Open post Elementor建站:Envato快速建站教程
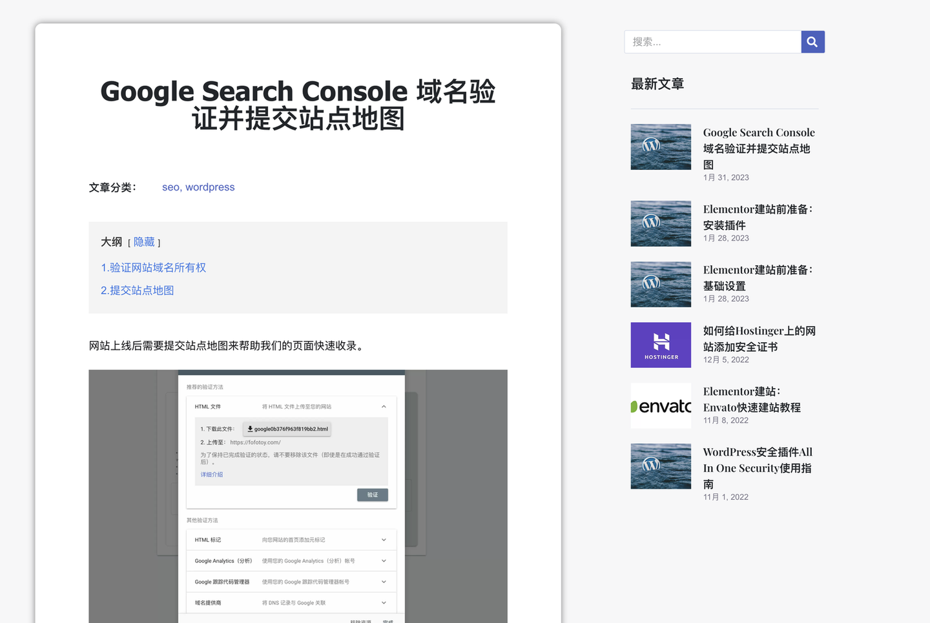Image resolution: width=930 pixels, height=623 pixels. [x=752, y=400]
